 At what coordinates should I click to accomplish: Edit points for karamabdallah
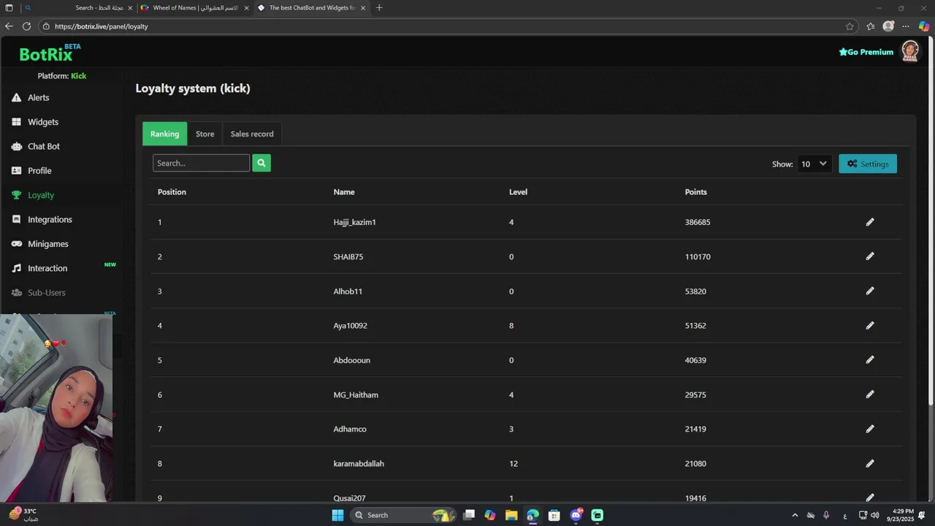(870, 463)
